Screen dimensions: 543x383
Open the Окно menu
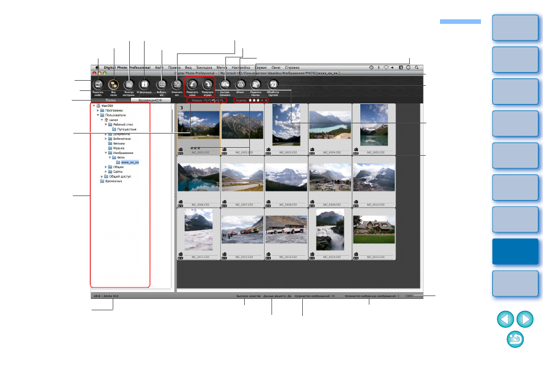pos(276,68)
